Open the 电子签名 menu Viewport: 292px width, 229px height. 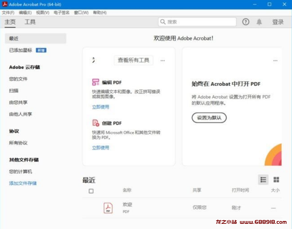(61, 12)
